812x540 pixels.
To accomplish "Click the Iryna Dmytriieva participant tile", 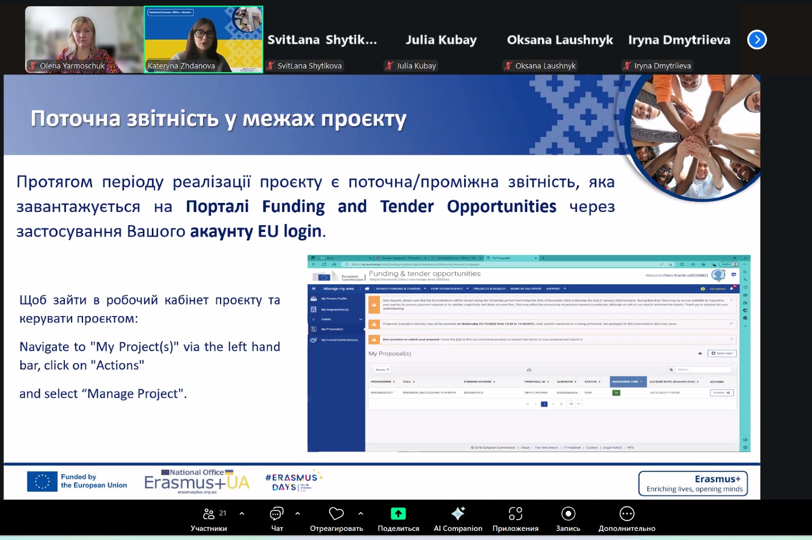I will pos(679,40).
